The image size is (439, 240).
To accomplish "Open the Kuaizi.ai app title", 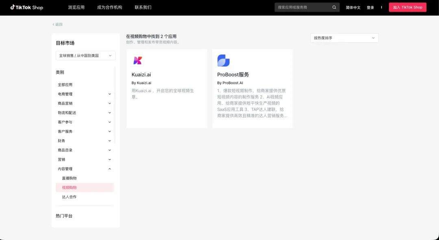I will [x=141, y=75].
